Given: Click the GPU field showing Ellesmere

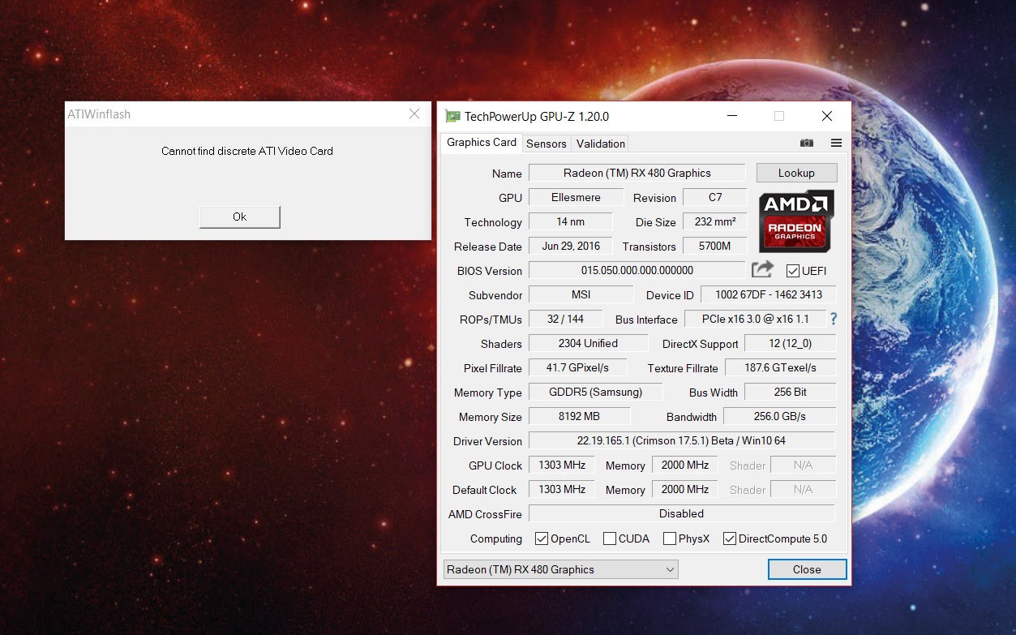Looking at the screenshot, I should 577,197.
